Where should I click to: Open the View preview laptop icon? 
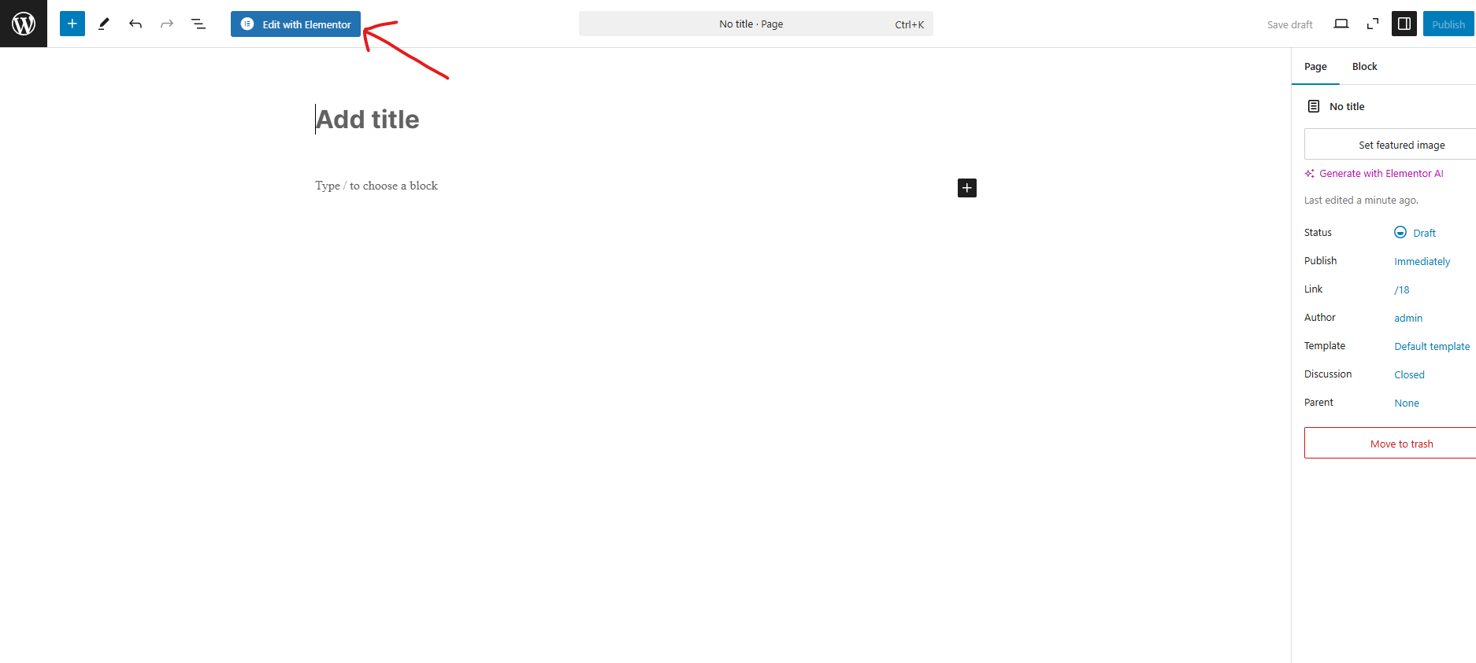(x=1341, y=24)
